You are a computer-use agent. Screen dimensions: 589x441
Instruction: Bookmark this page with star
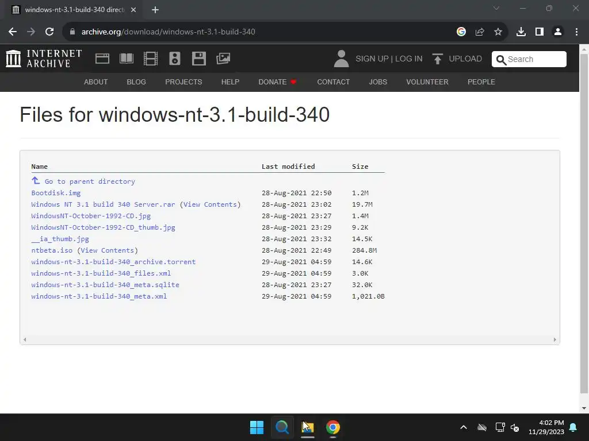point(498,32)
